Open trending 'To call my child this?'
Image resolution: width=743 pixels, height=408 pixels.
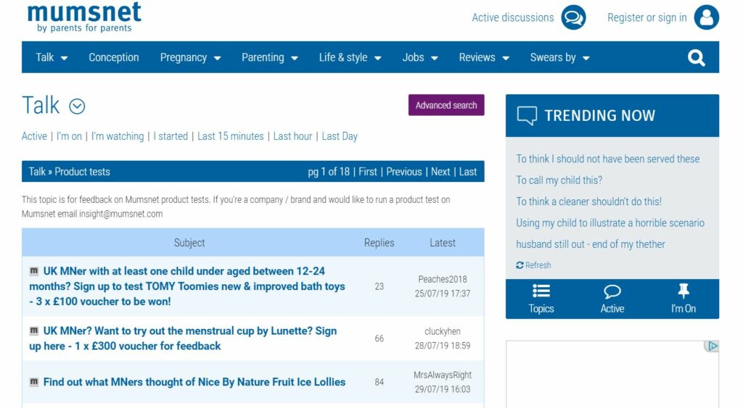(x=559, y=180)
